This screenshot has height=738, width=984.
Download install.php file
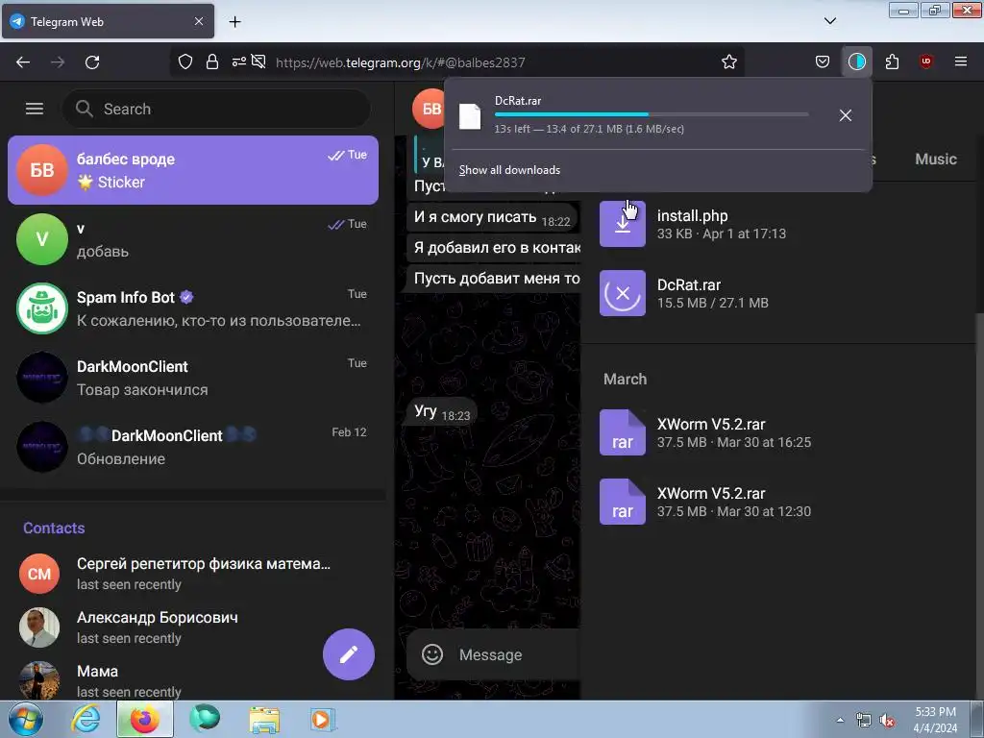pos(623,224)
